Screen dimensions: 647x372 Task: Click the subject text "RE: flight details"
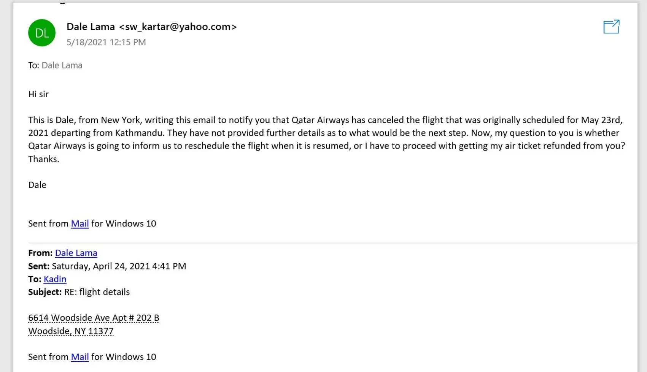[97, 292]
